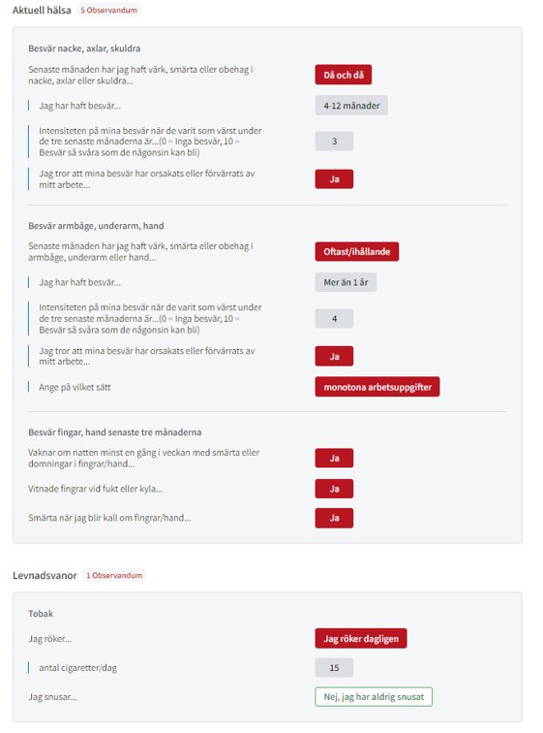This screenshot has width=543, height=733.
Task: Click the 'Levnadsvanor' section heading
Action: pyautogui.click(x=45, y=576)
